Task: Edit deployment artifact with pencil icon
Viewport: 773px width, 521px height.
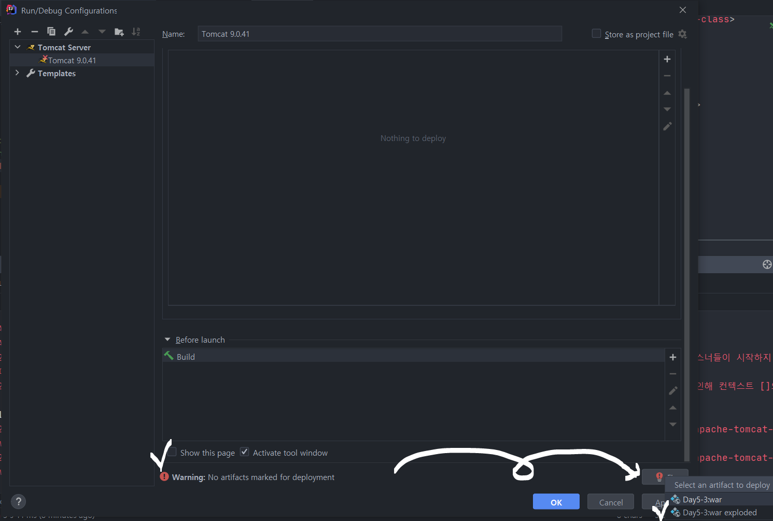Action: point(667,126)
